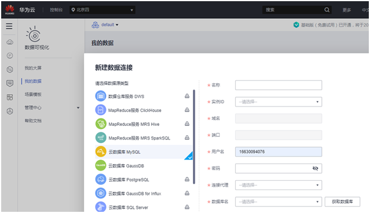Click the 获取数据库 button

pos(342,202)
